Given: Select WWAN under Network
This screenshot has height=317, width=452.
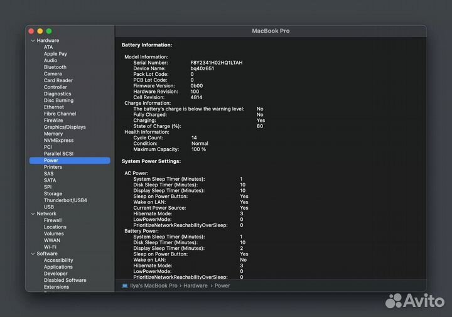Looking at the screenshot, I should point(52,240).
